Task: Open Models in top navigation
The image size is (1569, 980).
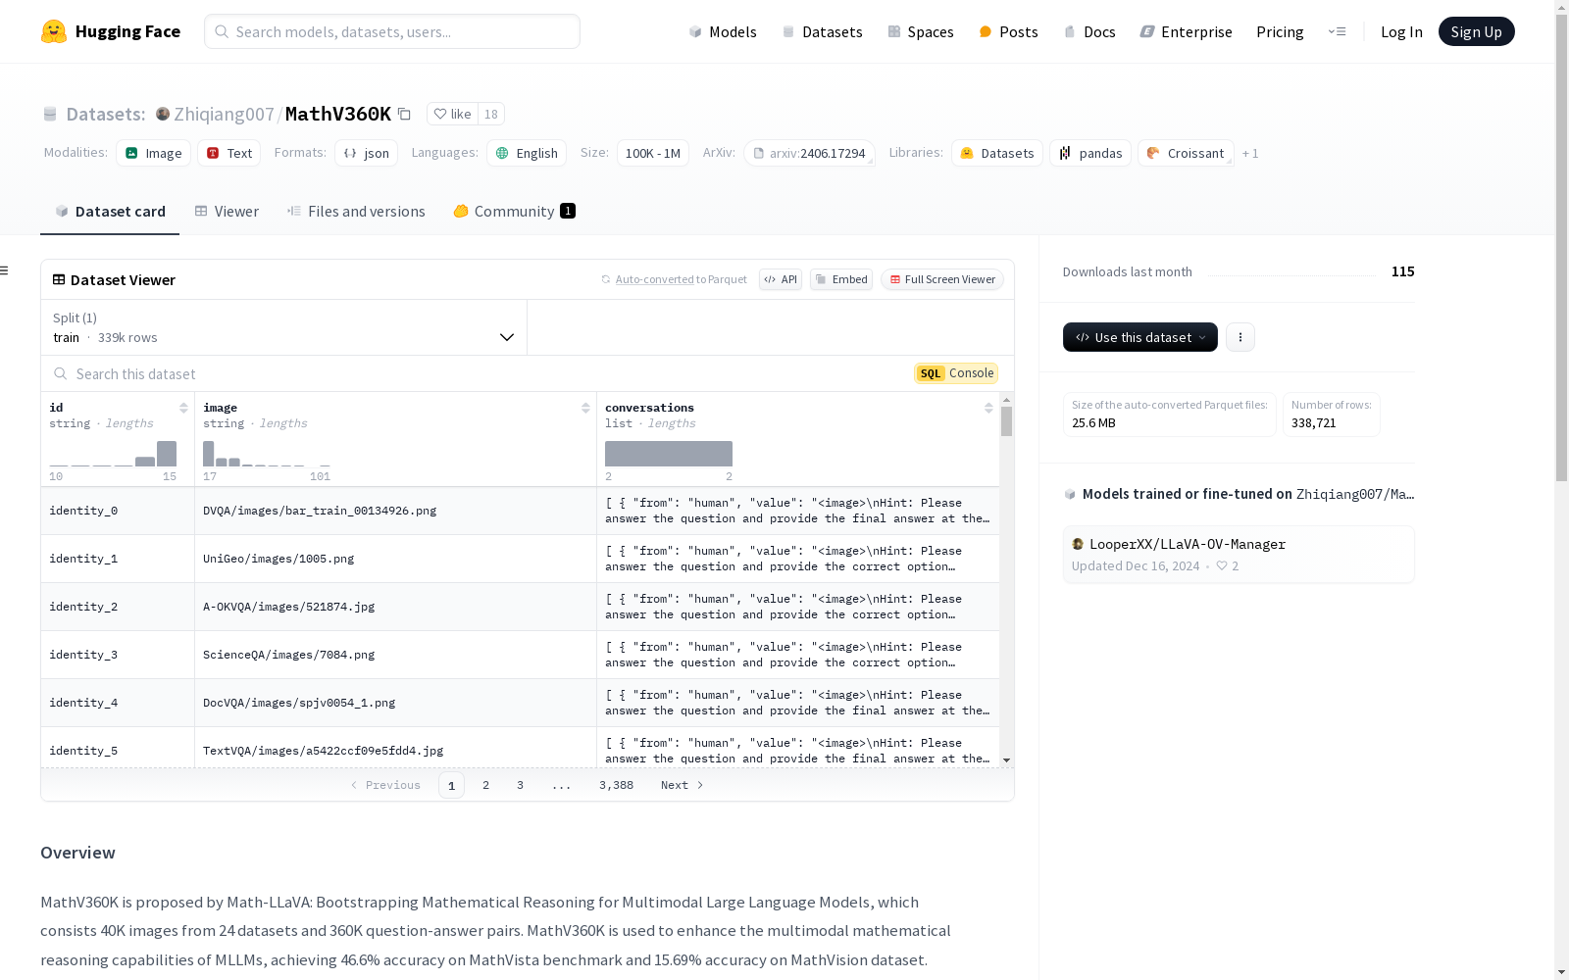Action: 723,31
